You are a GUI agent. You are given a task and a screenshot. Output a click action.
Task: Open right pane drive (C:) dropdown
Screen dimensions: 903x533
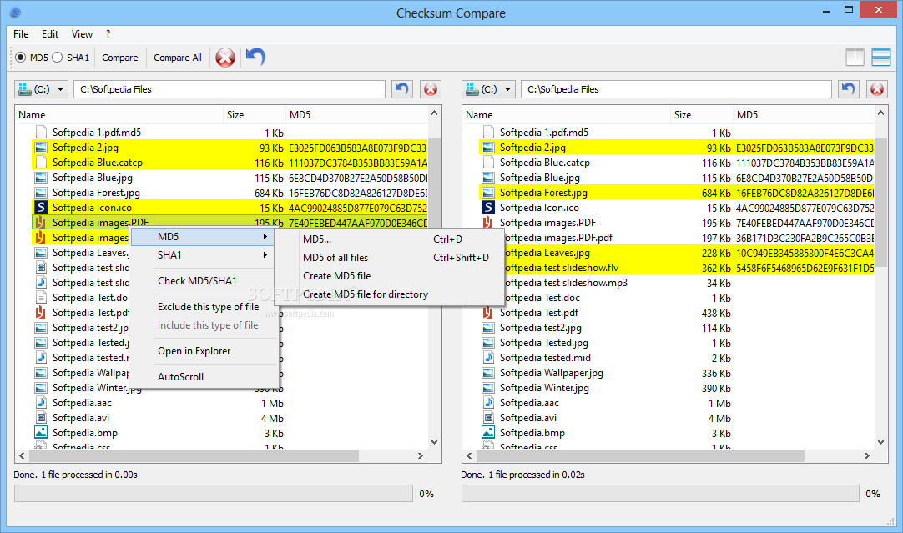tap(488, 89)
